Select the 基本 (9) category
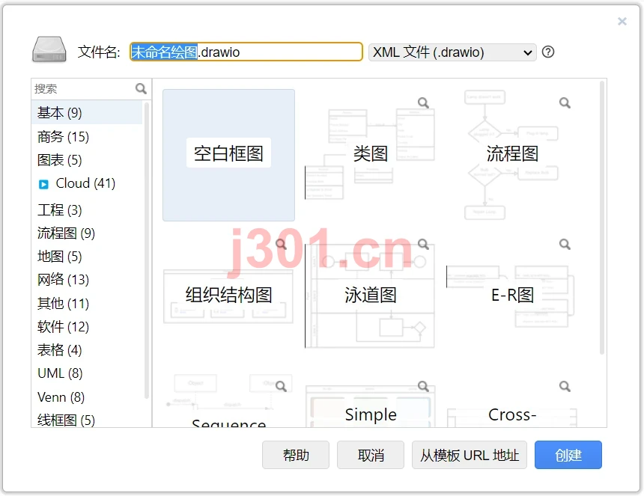This screenshot has width=644, height=496. (87, 112)
